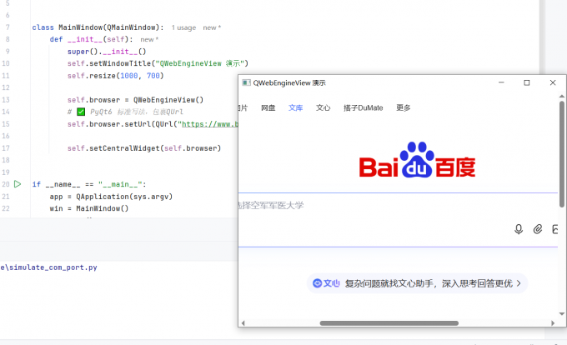Click the '1 usage' hint beside MainWindow class
Screen dimensions: 567x345
[x=183, y=27]
